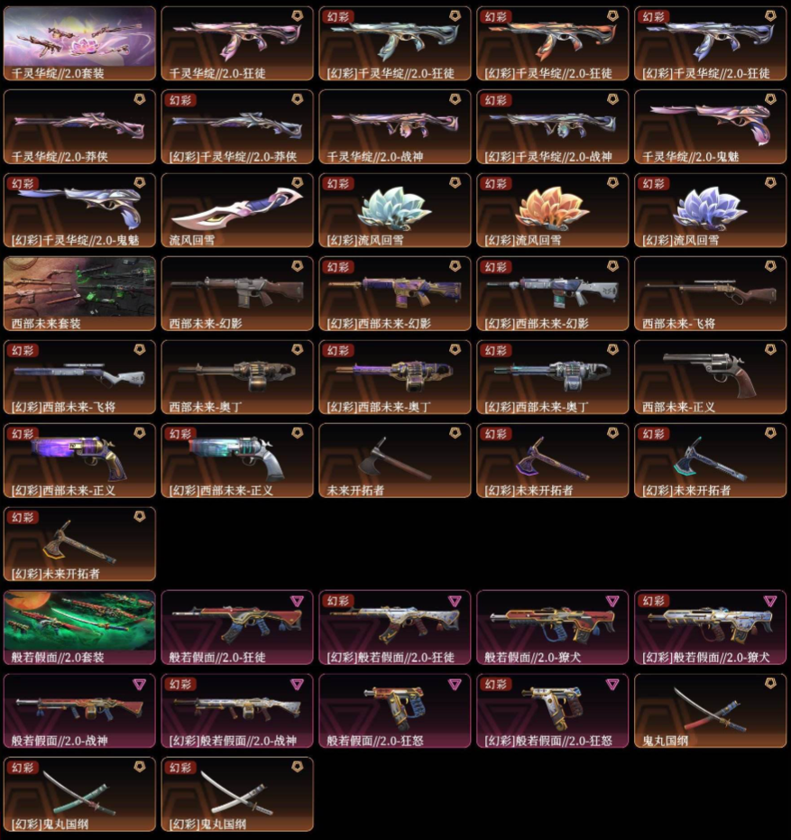Select the 千灵华绽//2.0-狂徒 base rifle skin

pyautogui.click(x=237, y=43)
